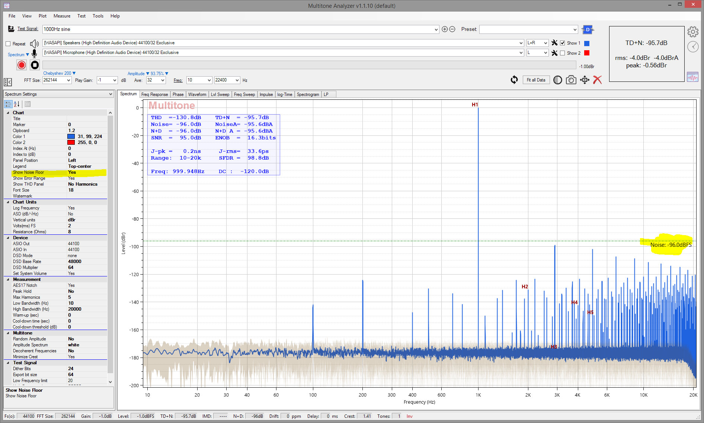Open settings gear icon
Screen dimensions: 704x423
692,32
